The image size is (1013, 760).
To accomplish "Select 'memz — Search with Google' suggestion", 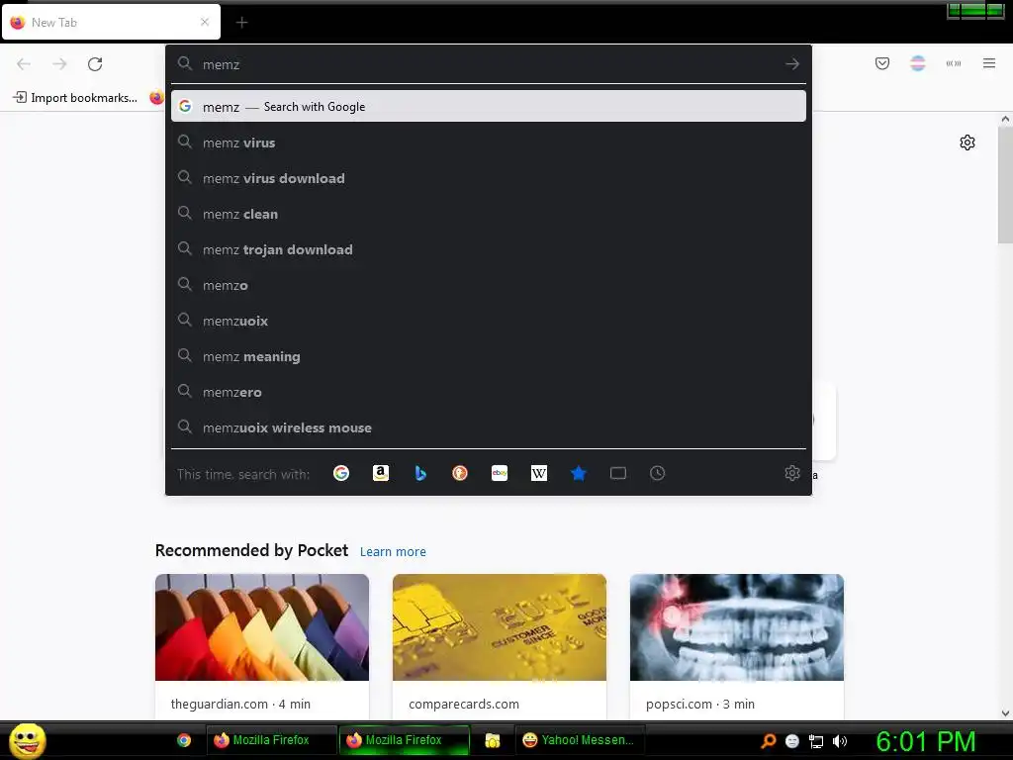I will (x=489, y=107).
